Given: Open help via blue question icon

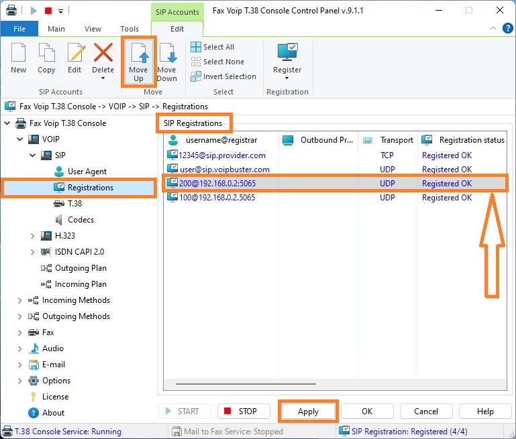Looking at the screenshot, I should 508,28.
